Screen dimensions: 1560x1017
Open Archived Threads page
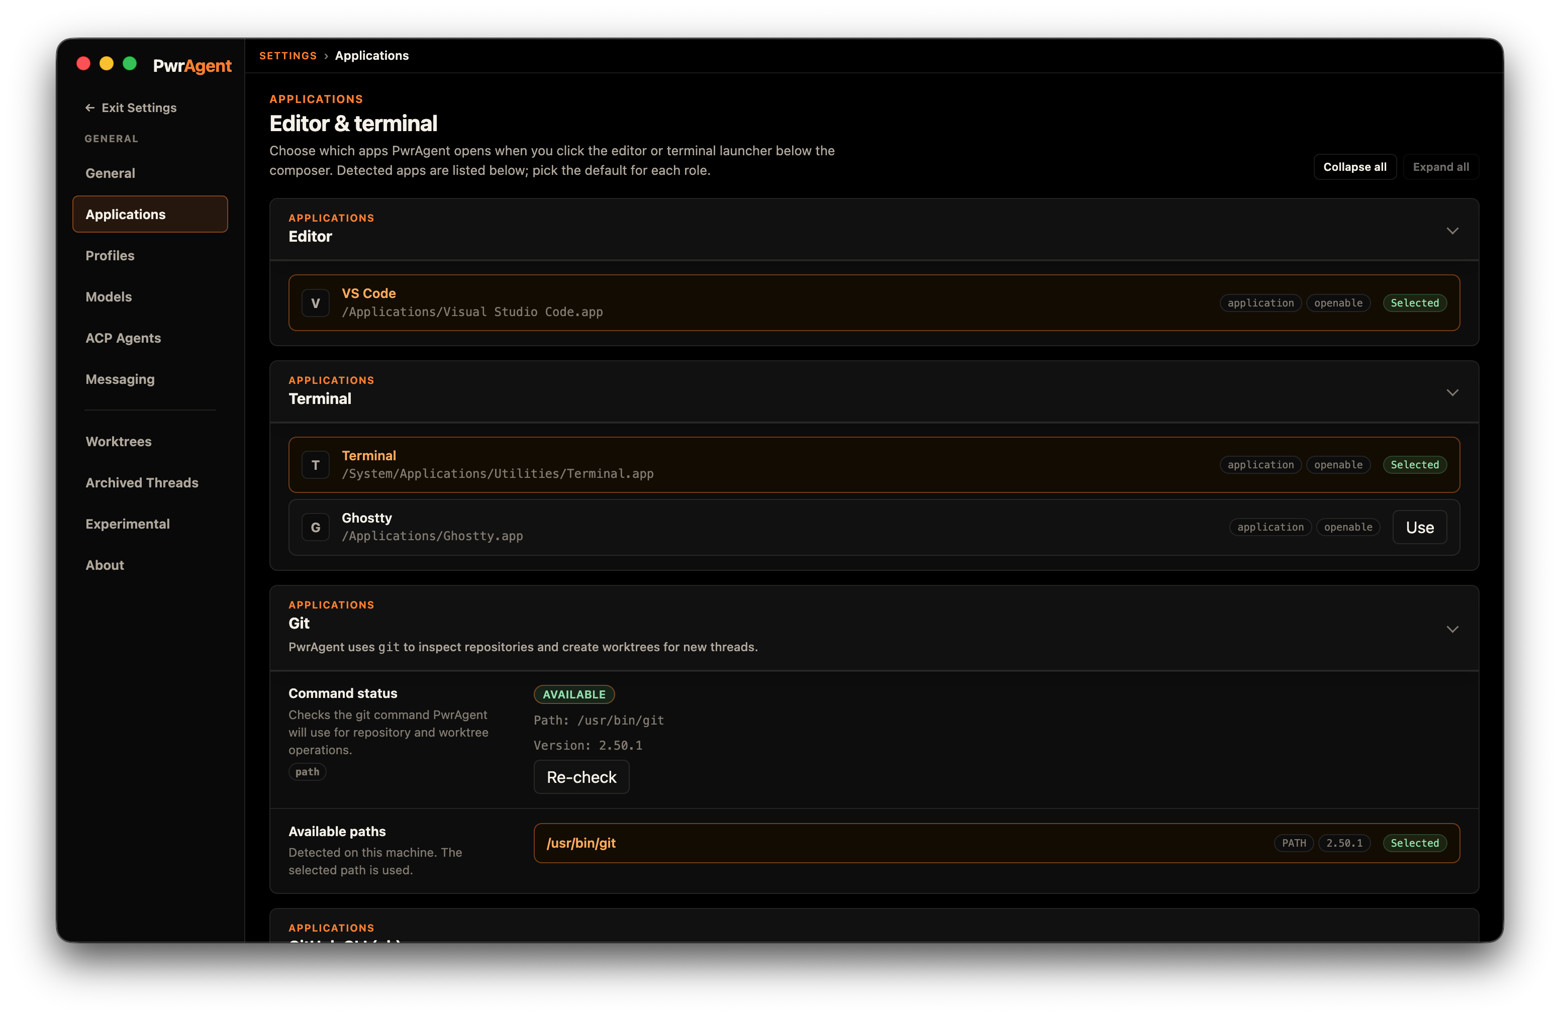pos(150,482)
